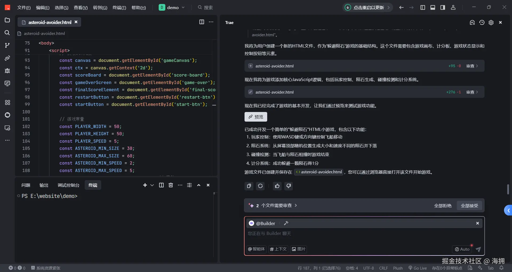Expand the '点击重启以更新' update prompt
This screenshot has width=512, height=272.
coord(368,7)
